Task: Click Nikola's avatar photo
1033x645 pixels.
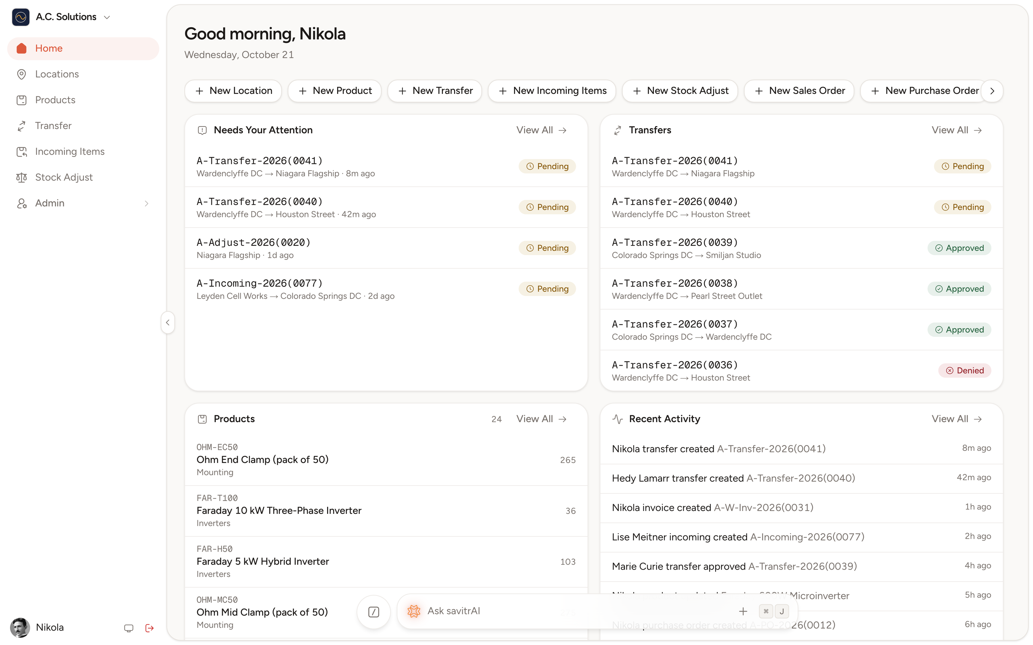Action: click(20, 627)
